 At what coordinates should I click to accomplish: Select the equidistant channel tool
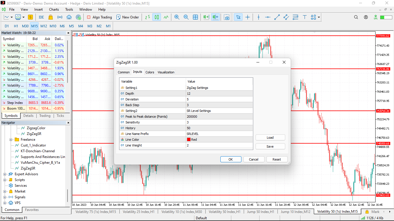286,17
